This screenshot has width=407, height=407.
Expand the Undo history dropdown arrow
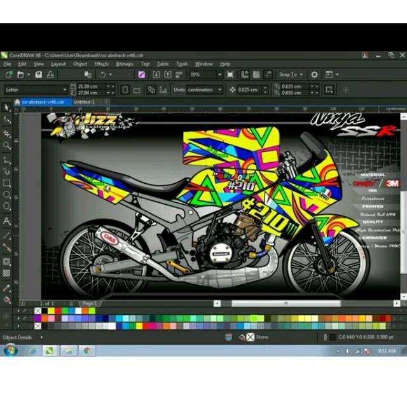(x=111, y=75)
